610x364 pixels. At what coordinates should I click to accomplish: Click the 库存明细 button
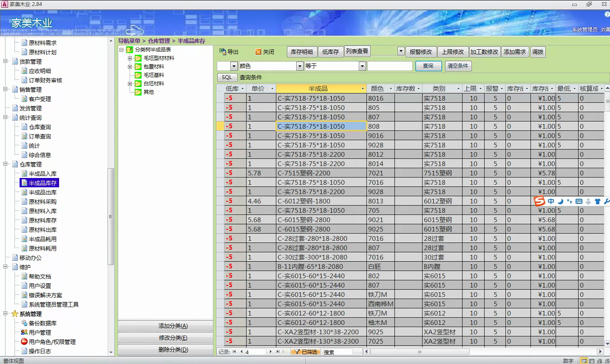[302, 52]
